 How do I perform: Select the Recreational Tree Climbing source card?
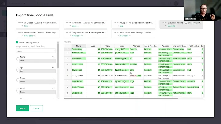click(x=133, y=34)
